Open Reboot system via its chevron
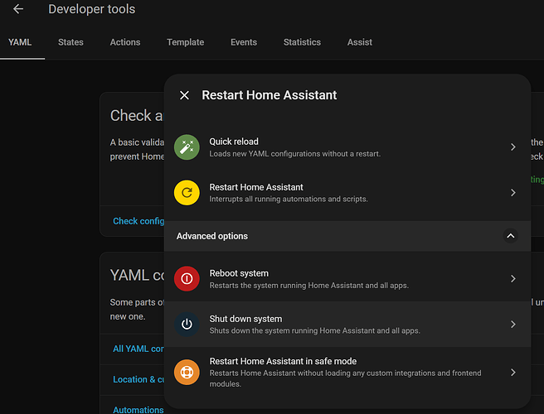This screenshot has height=414, width=544. [x=513, y=278]
